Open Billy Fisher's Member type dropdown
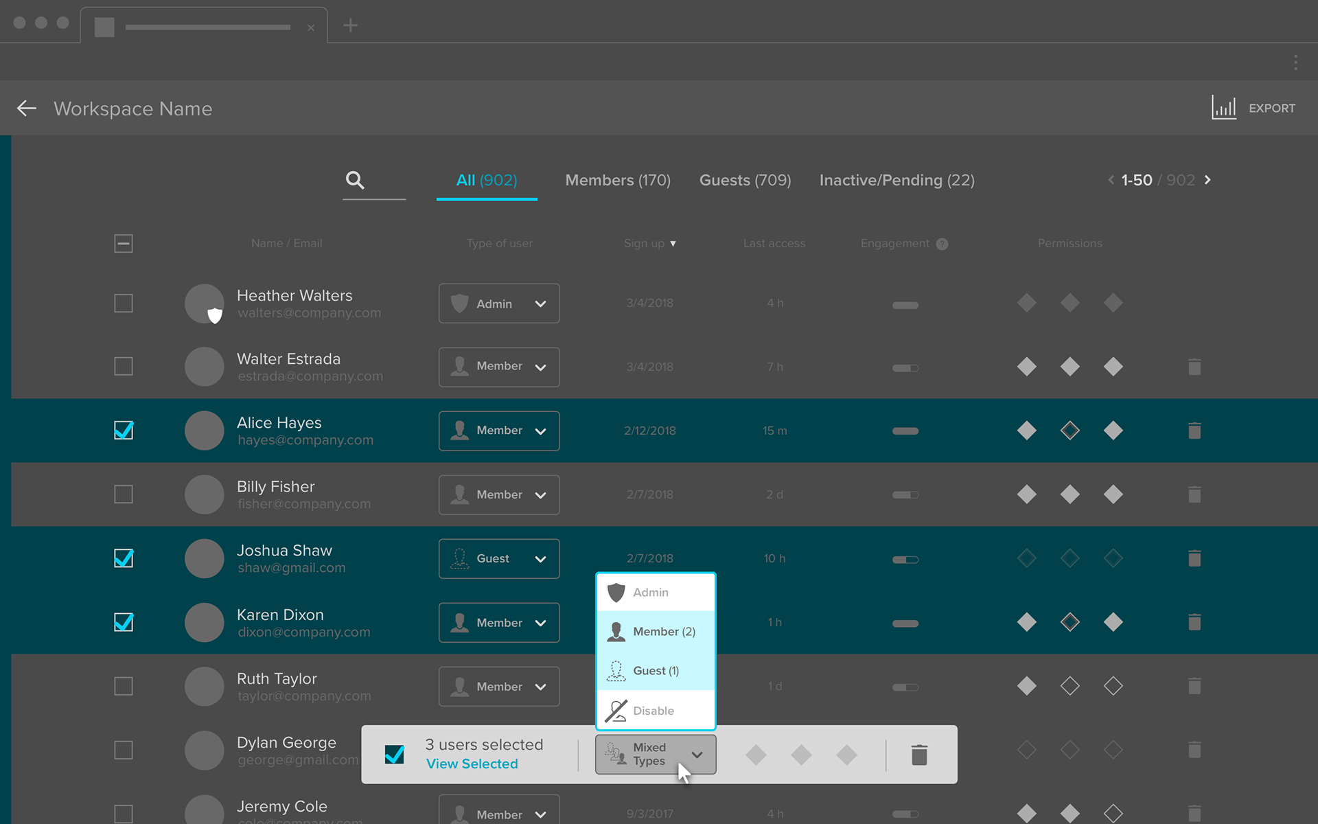The image size is (1318, 824). pos(499,494)
